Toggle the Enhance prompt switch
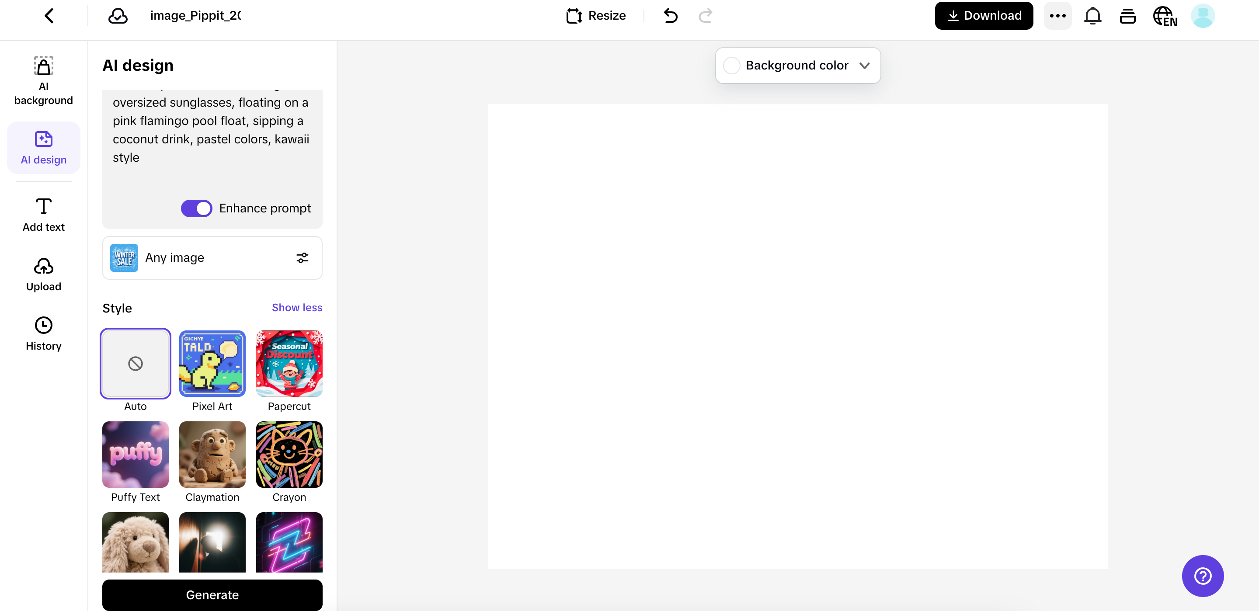 pos(196,208)
